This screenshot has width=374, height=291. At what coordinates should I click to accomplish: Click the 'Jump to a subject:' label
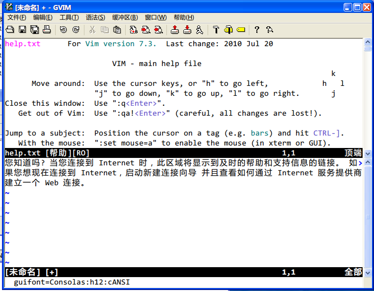pos(45,133)
